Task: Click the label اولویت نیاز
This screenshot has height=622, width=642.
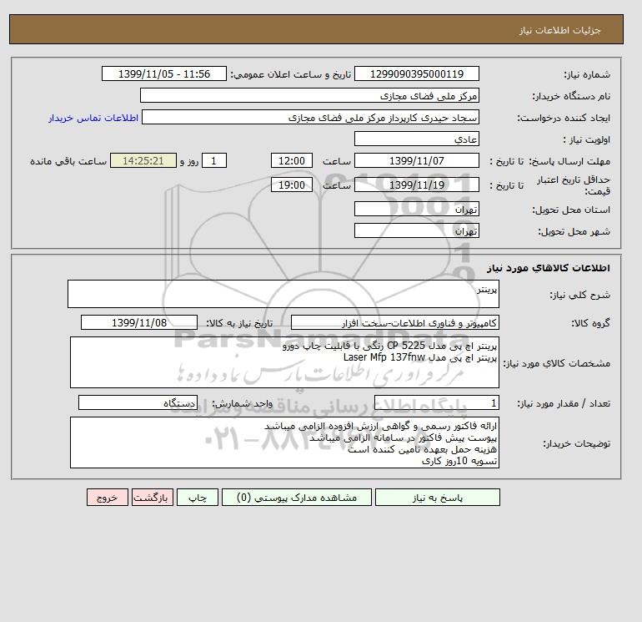Action: click(586, 139)
